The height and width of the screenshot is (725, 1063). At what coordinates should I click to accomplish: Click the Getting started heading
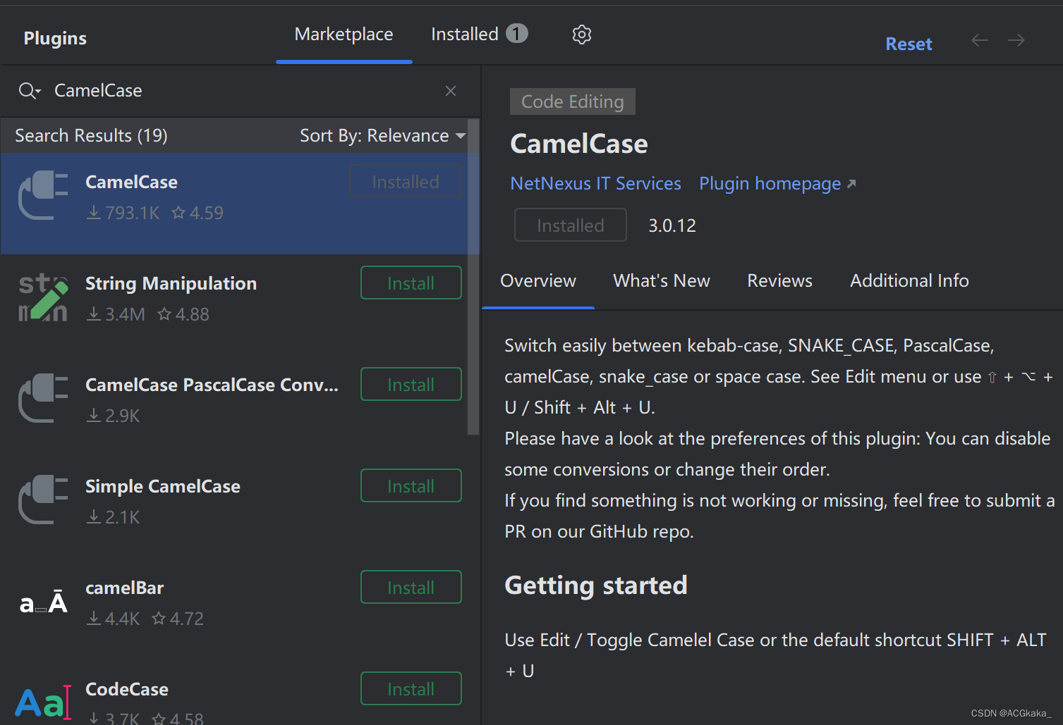[x=596, y=585]
